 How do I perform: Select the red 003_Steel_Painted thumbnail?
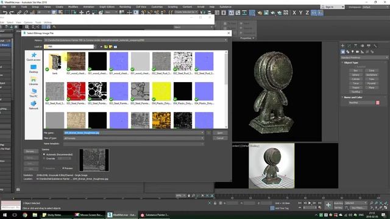(x=76, y=91)
